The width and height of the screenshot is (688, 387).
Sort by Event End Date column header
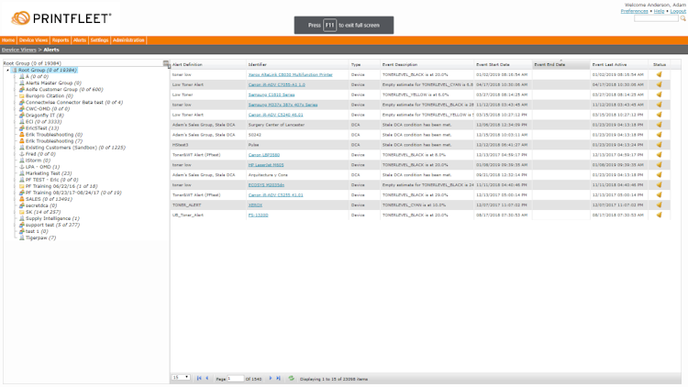coord(560,64)
